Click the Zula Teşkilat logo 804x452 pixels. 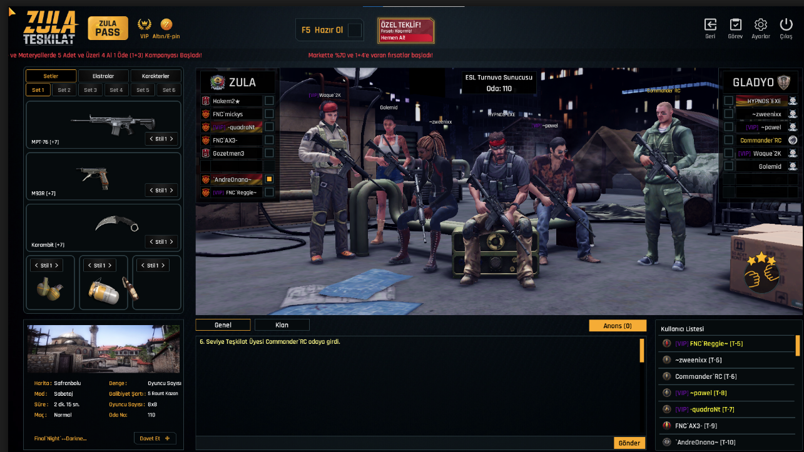50,29
